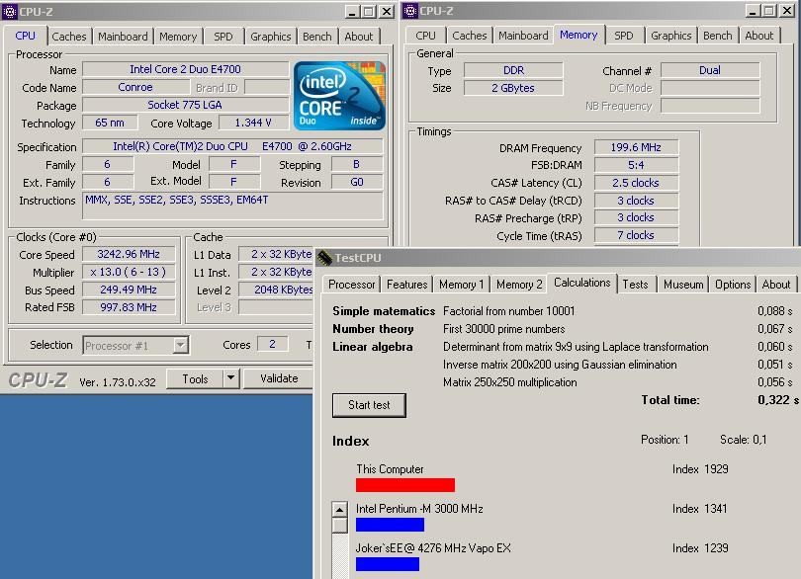This screenshot has height=579, width=801.
Task: Click the index list scrollbar thumb
Action: [339, 526]
